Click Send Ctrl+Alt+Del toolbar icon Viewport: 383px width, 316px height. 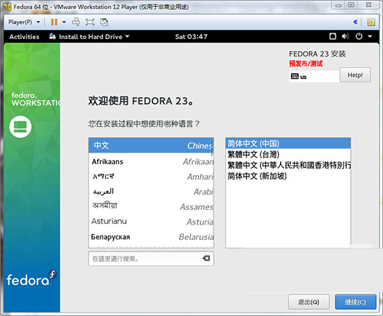click(76, 22)
